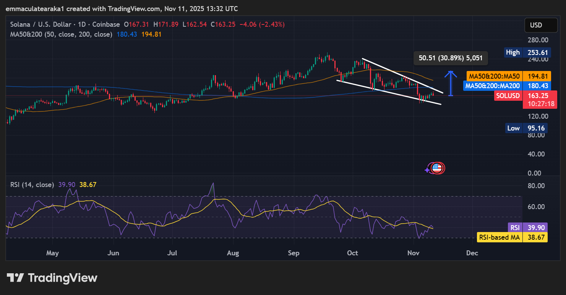Click the US flag economic event icon
The height and width of the screenshot is (295, 566).
click(x=437, y=168)
